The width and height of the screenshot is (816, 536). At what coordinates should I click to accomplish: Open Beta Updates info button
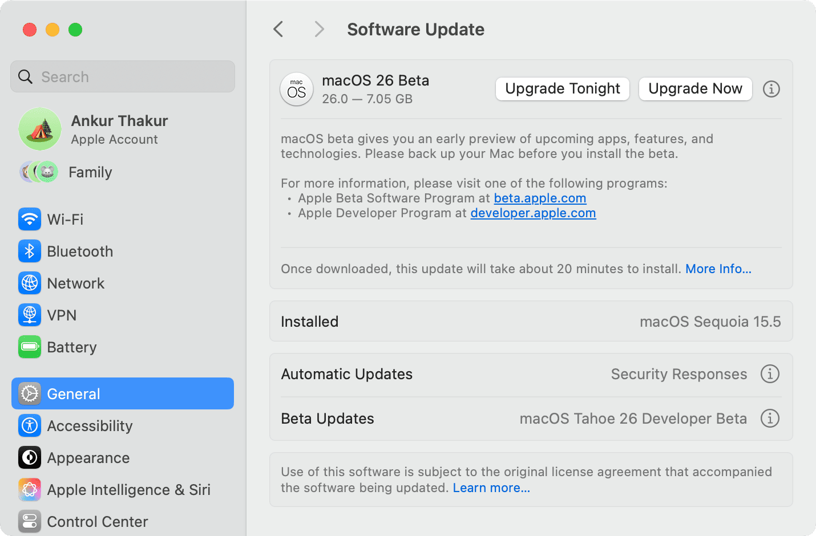pyautogui.click(x=770, y=419)
